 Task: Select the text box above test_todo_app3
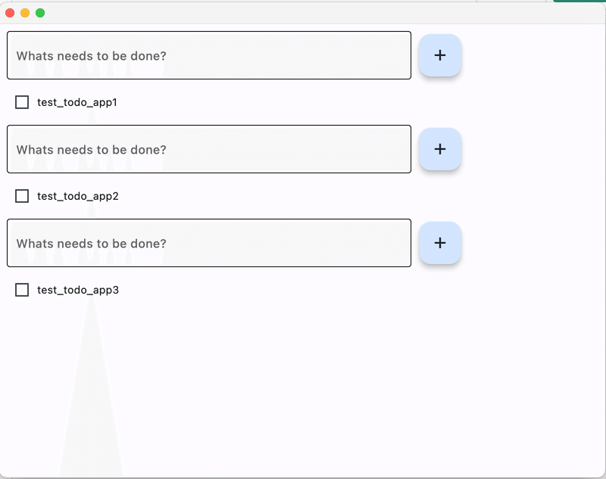(x=209, y=243)
